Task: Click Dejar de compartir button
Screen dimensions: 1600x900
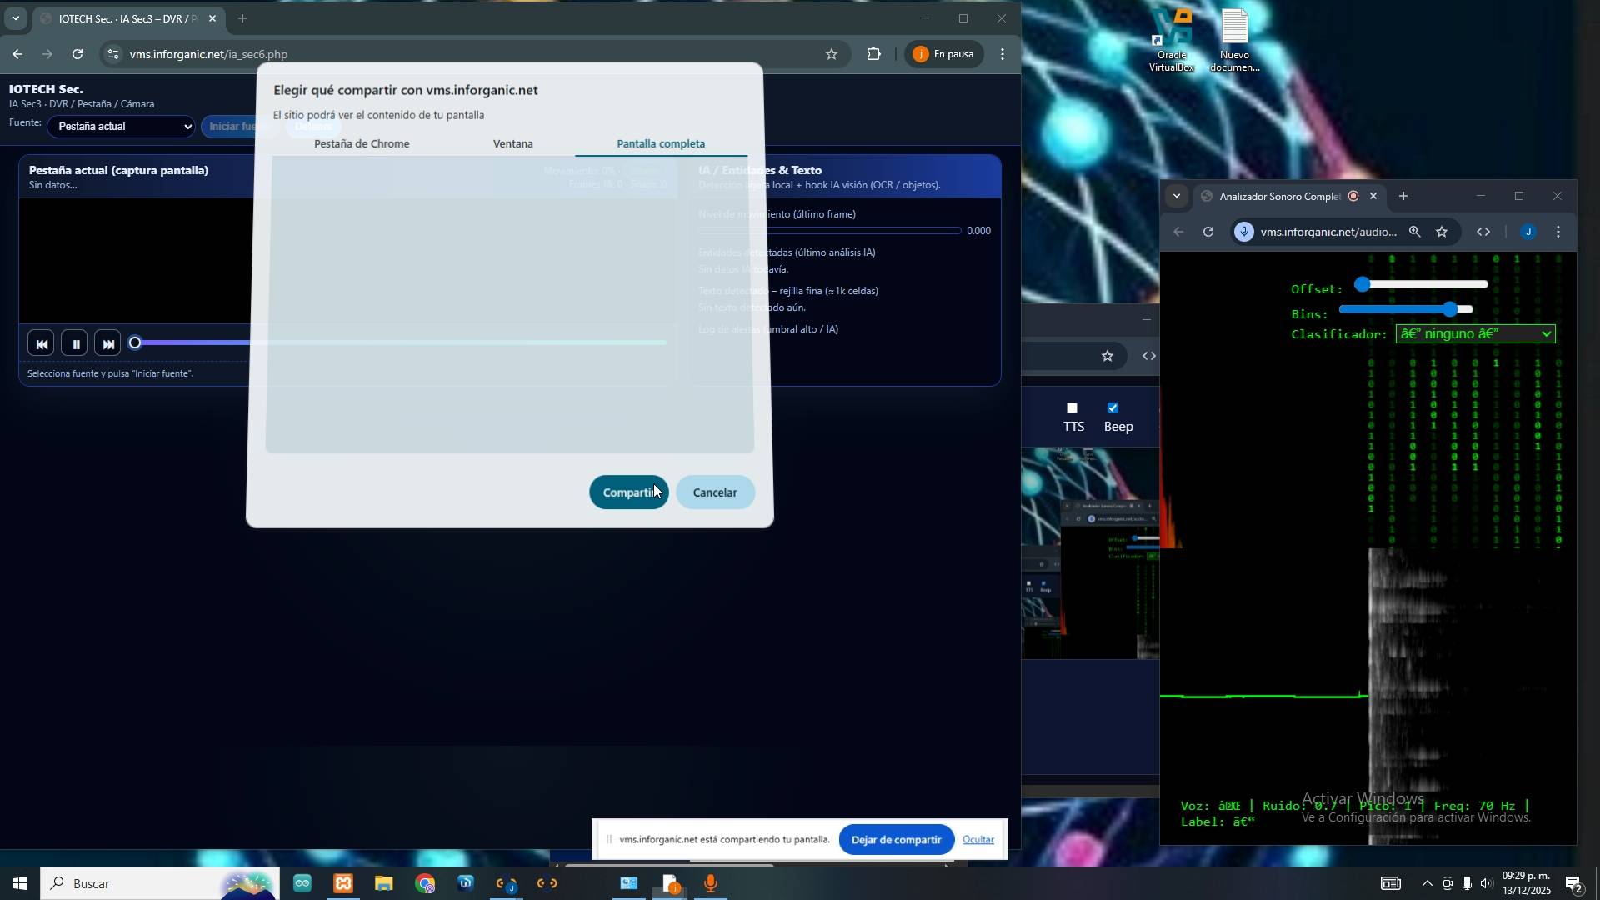Action: tap(896, 840)
